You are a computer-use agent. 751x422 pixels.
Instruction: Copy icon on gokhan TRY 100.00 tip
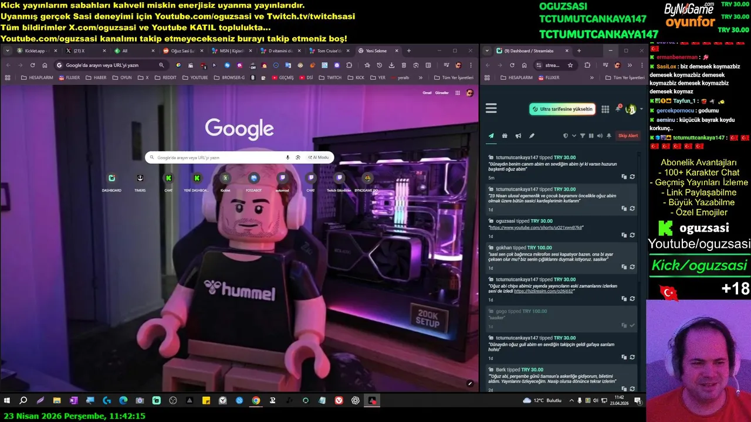pos(624,267)
